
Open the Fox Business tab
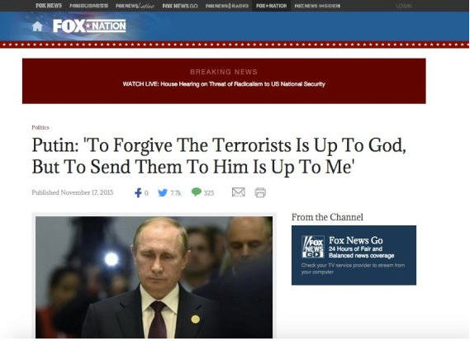(x=88, y=6)
